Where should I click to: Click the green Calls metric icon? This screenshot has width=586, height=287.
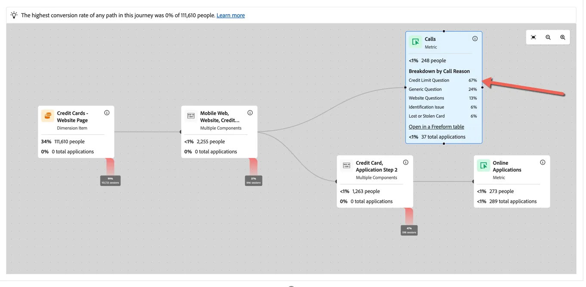click(416, 42)
